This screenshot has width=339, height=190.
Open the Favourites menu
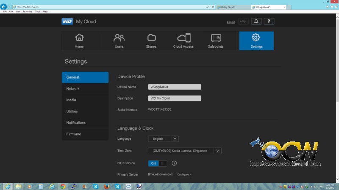coord(28,12)
